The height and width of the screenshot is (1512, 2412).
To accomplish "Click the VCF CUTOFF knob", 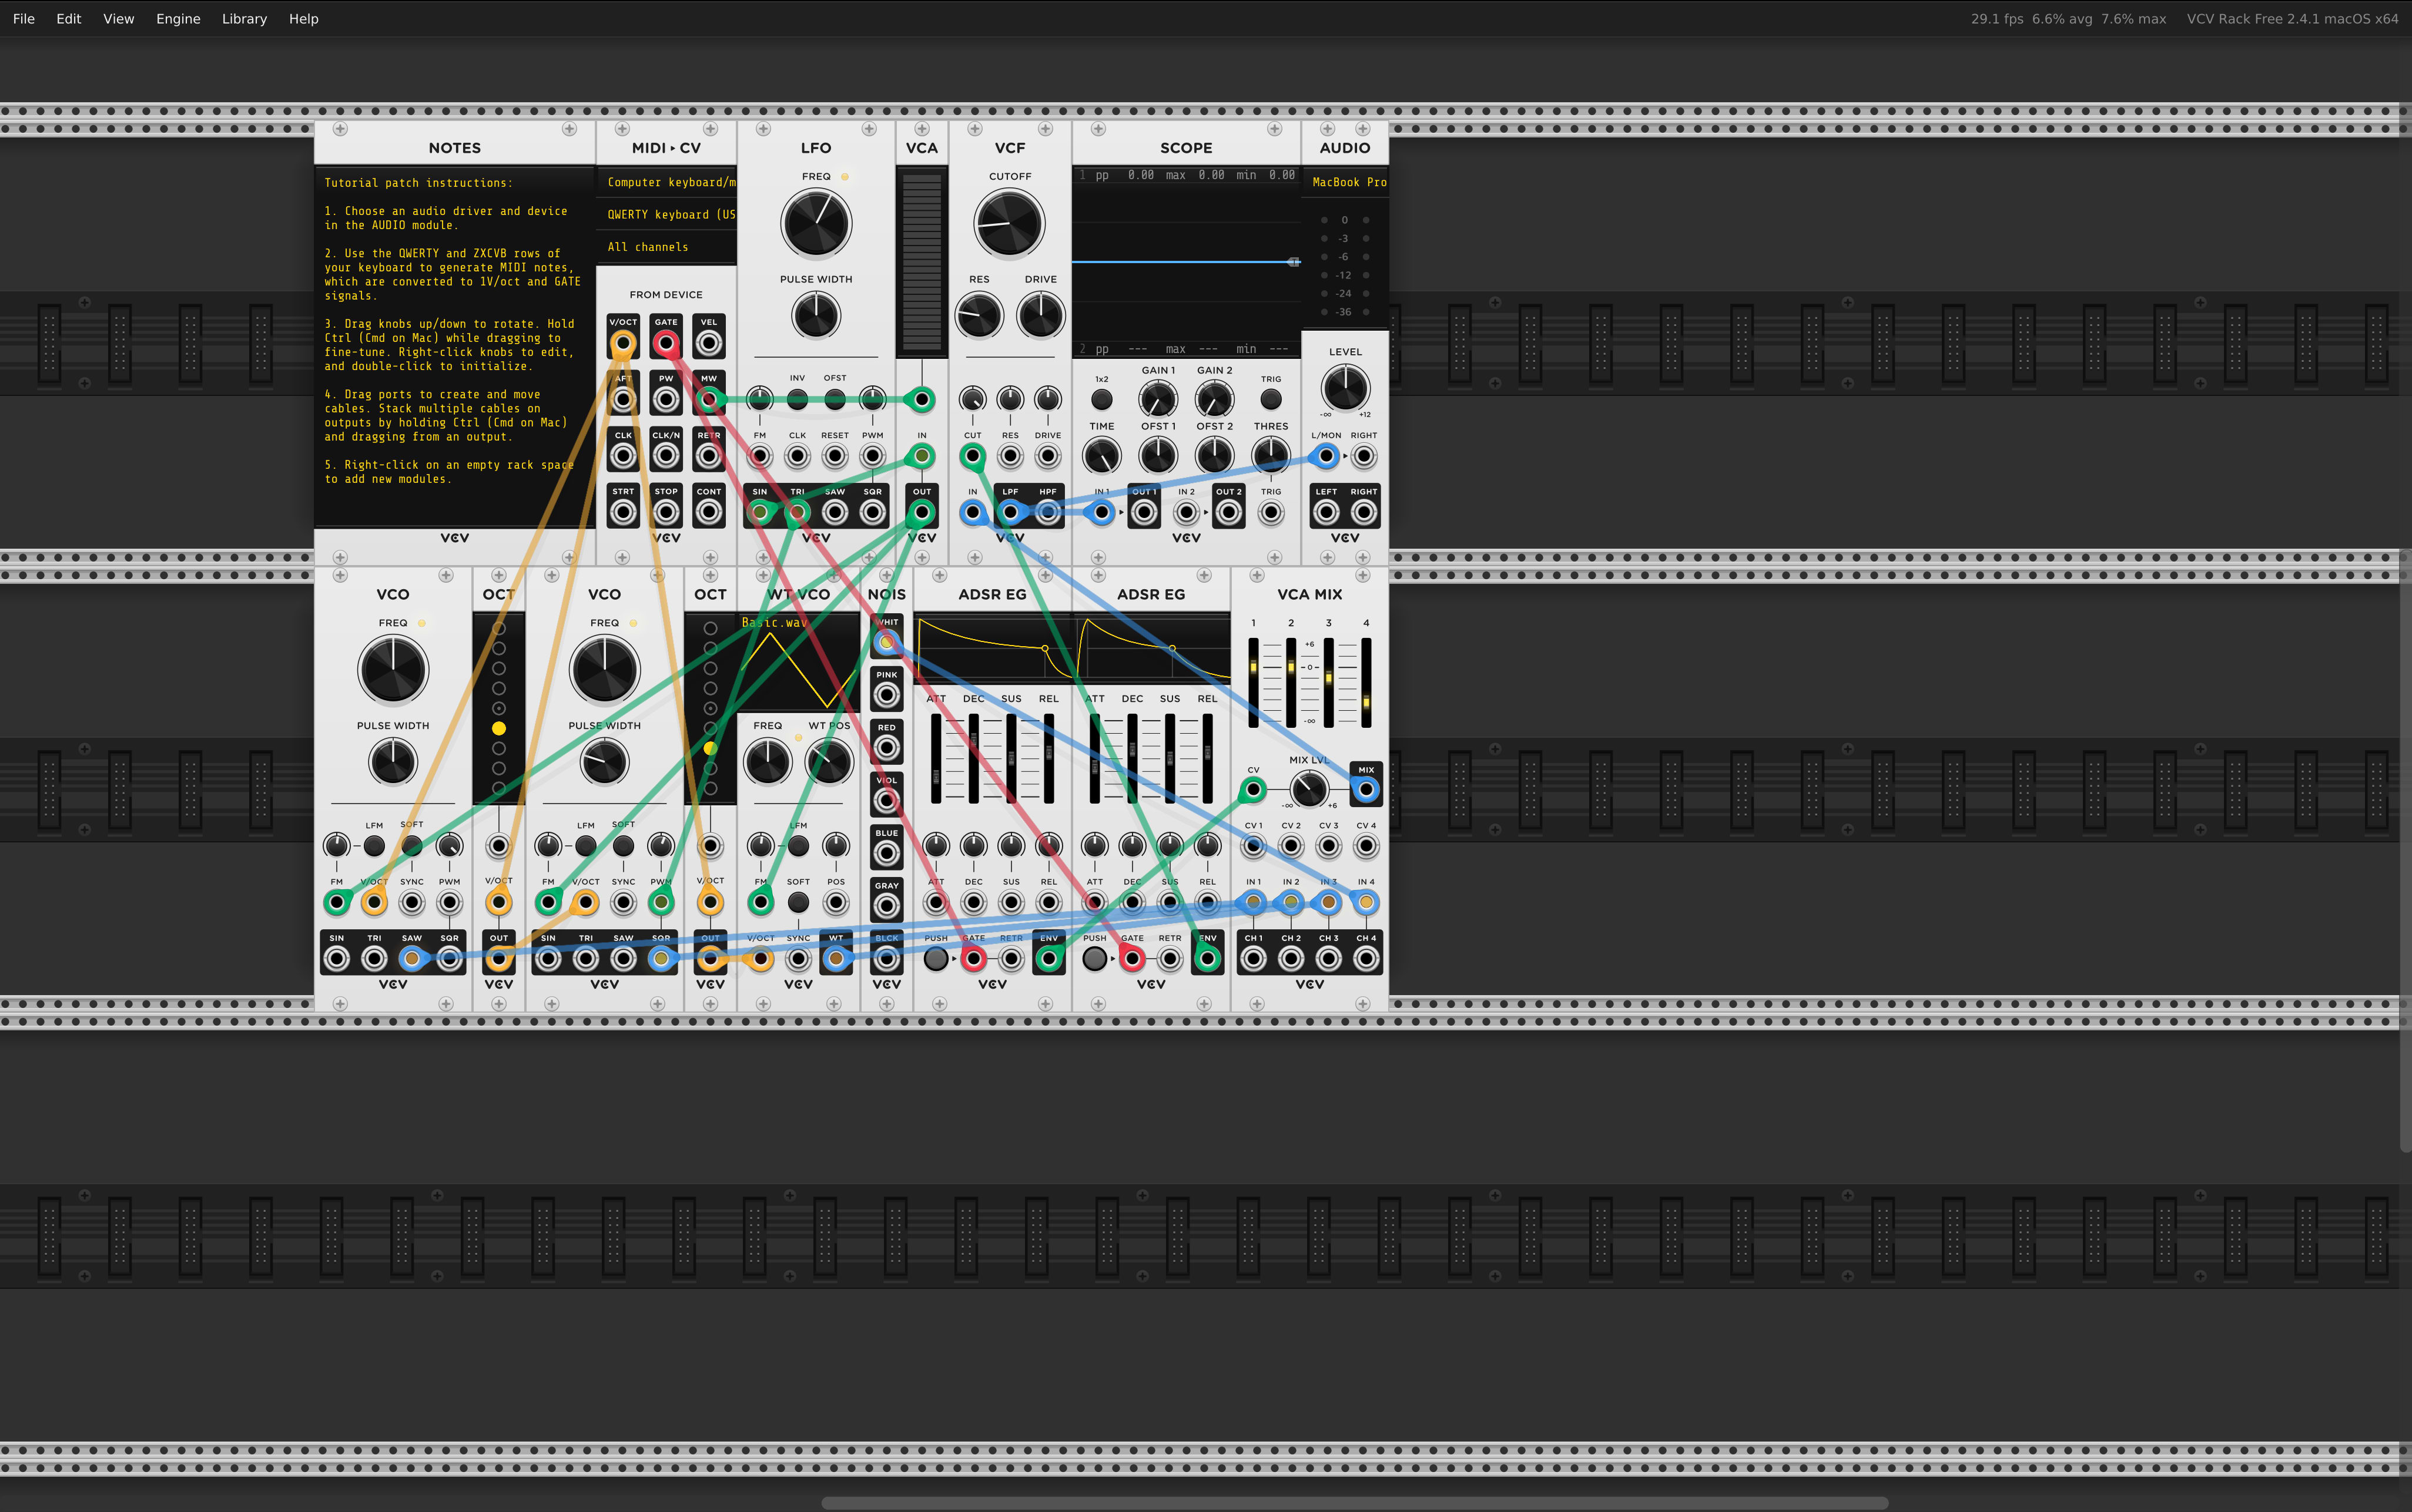I will click(1010, 223).
